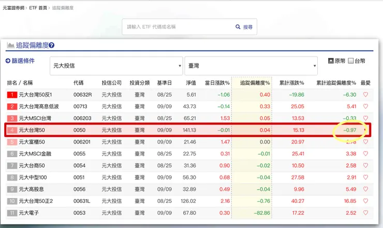Click the search magnifier icon
This screenshot has height=228, width=383.
click(x=238, y=27)
